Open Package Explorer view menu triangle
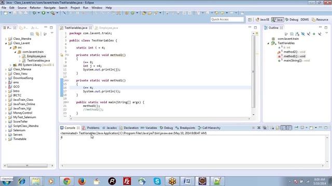The image size is (332, 186). 52,33
